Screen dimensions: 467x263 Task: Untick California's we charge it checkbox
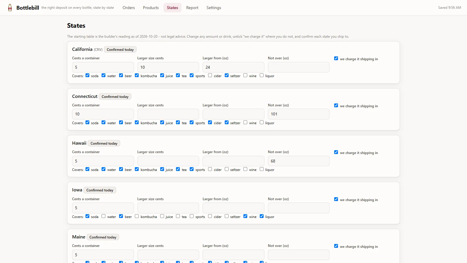pyautogui.click(x=336, y=58)
